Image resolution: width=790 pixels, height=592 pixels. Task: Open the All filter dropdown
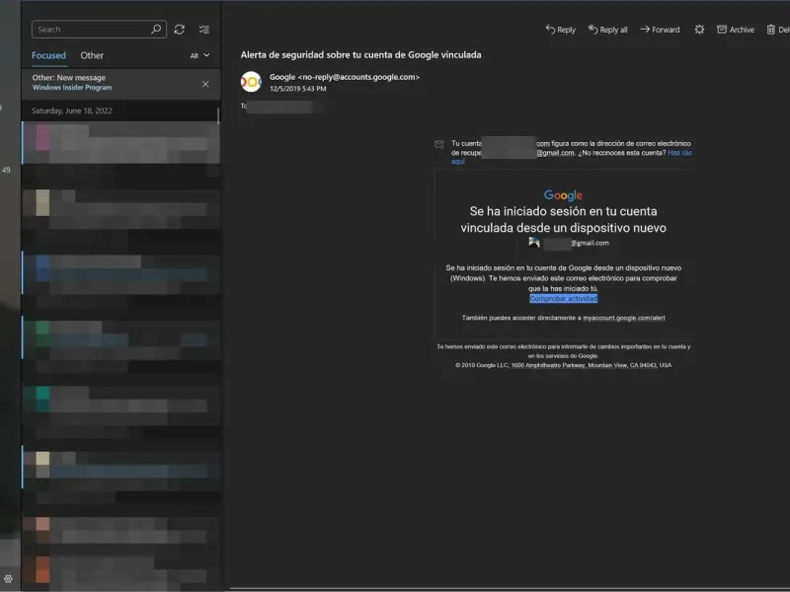click(x=199, y=55)
